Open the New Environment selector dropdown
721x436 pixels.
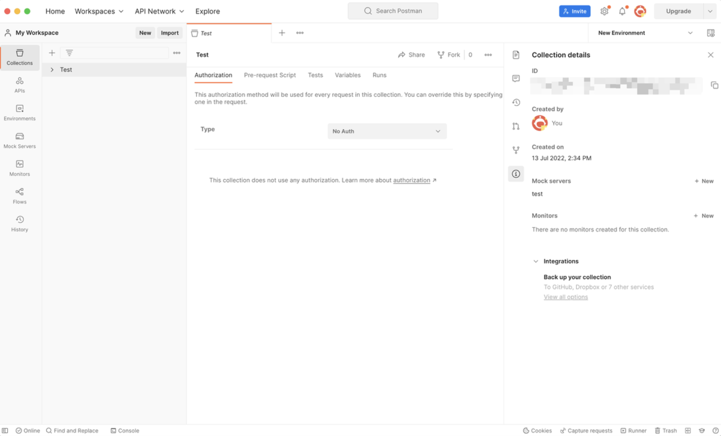coord(645,33)
